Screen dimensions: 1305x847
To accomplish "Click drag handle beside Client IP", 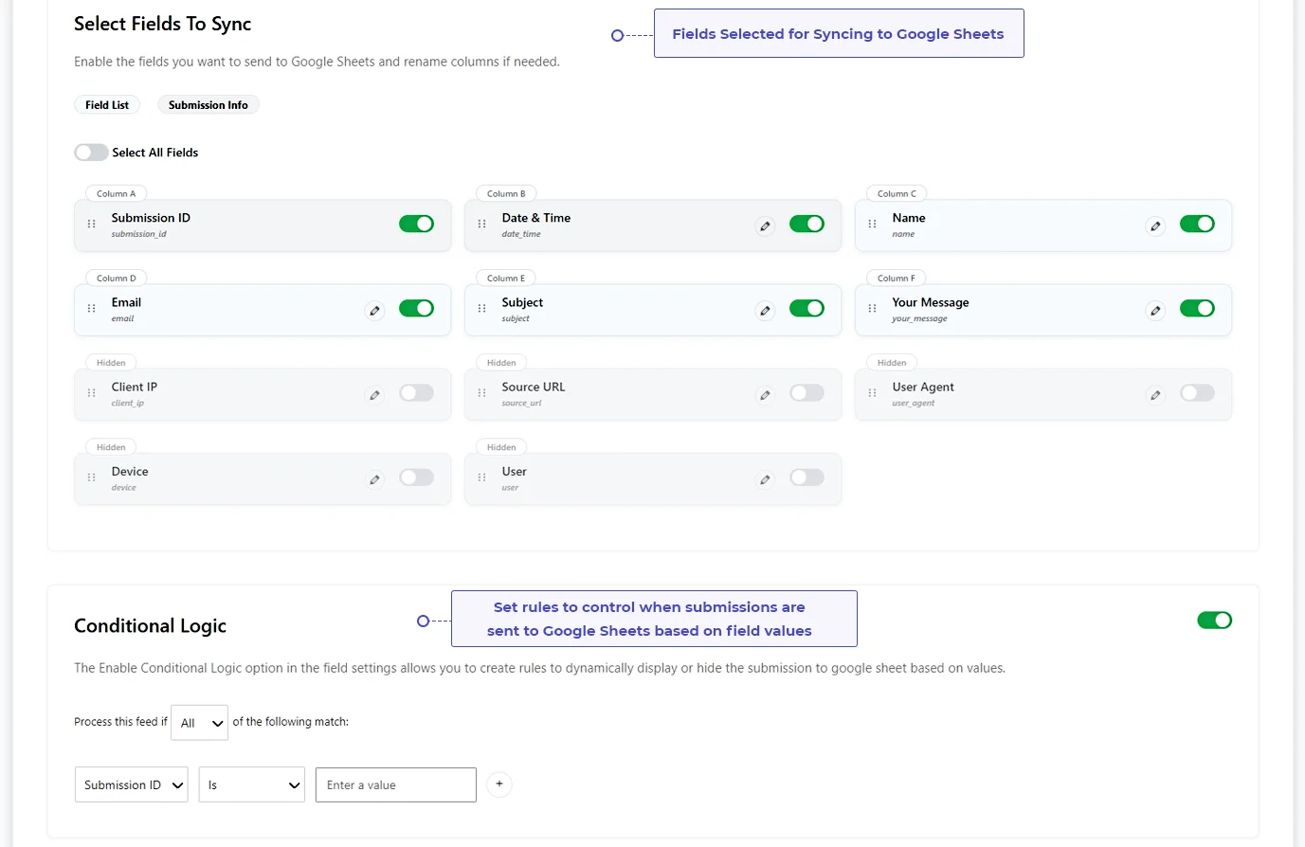I will 91,392.
